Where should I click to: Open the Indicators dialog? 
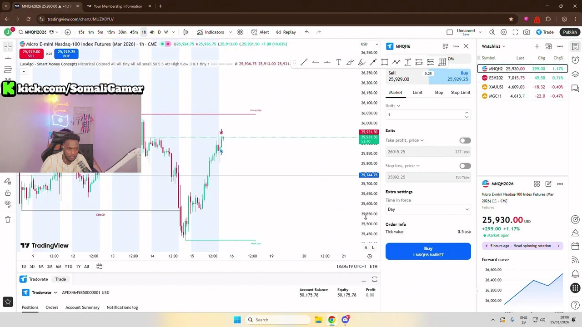(x=210, y=32)
